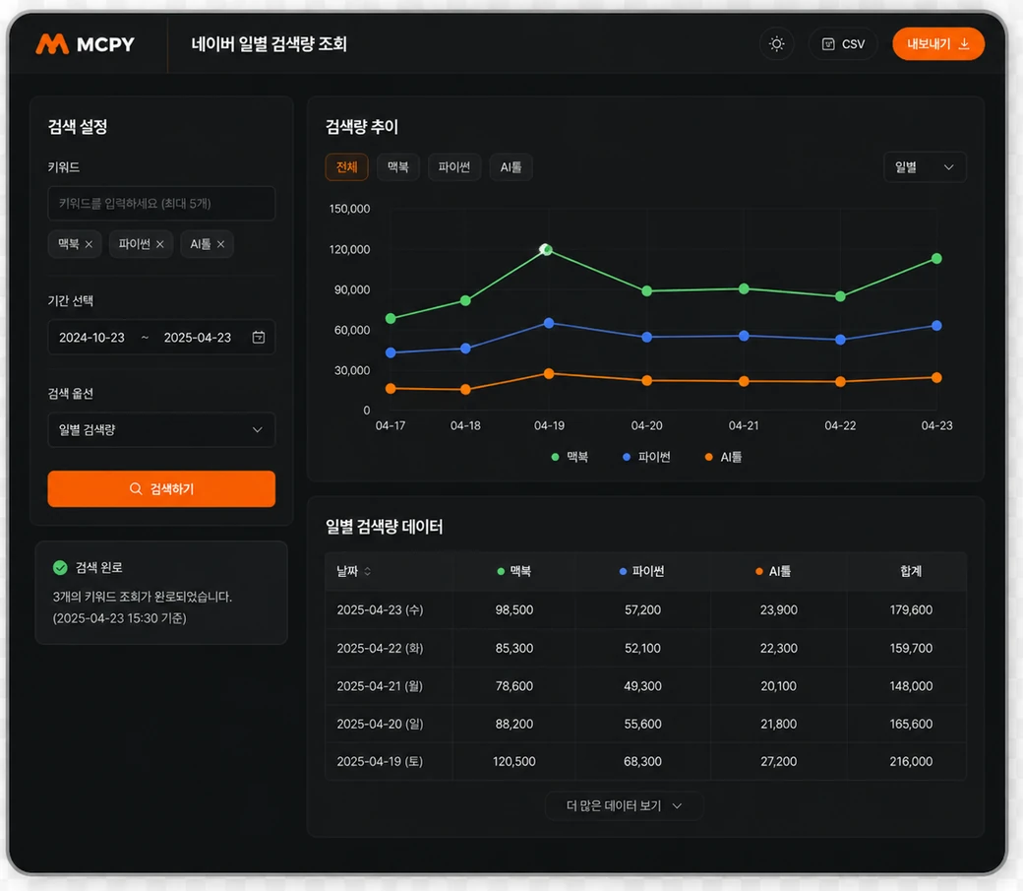Click the MCPY logo

pyautogui.click(x=85, y=43)
